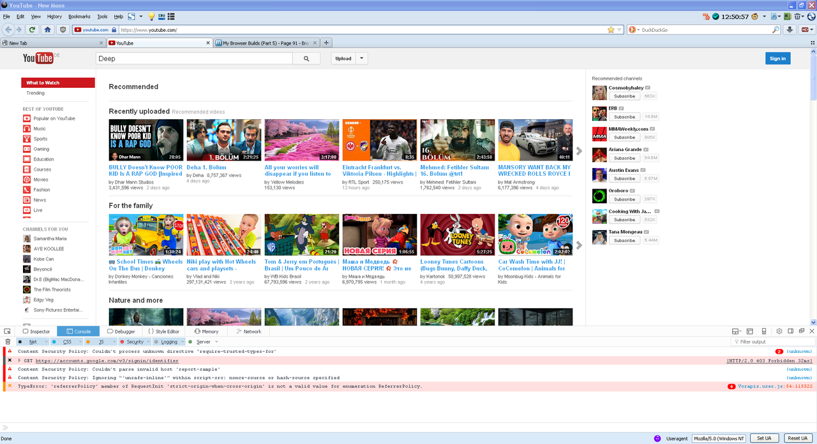The image size is (817, 444).
Task: Switch to the Network devtools tab
Action: [249, 331]
